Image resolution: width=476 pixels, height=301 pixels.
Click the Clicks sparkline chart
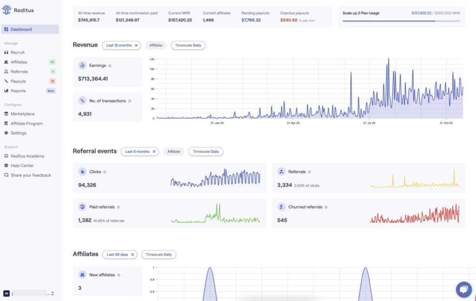tap(216, 178)
